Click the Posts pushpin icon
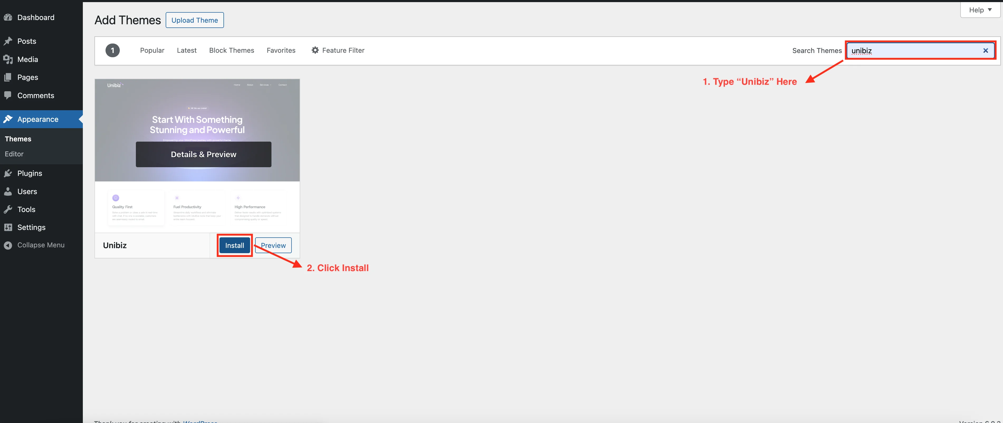 [8, 41]
